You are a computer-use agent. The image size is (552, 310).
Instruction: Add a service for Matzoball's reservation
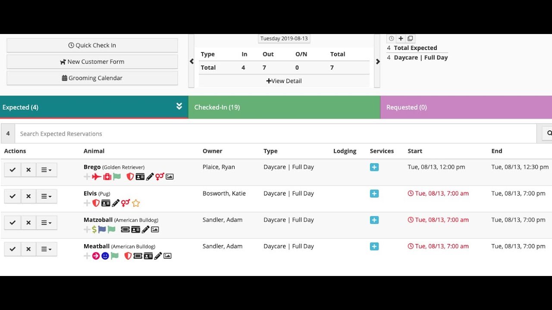point(374,220)
